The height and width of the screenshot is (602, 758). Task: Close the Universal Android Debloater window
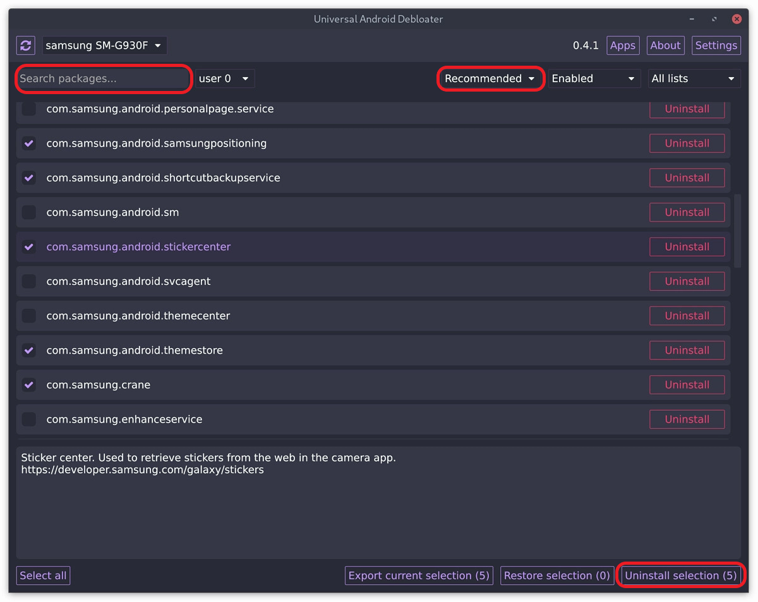pyautogui.click(x=737, y=19)
